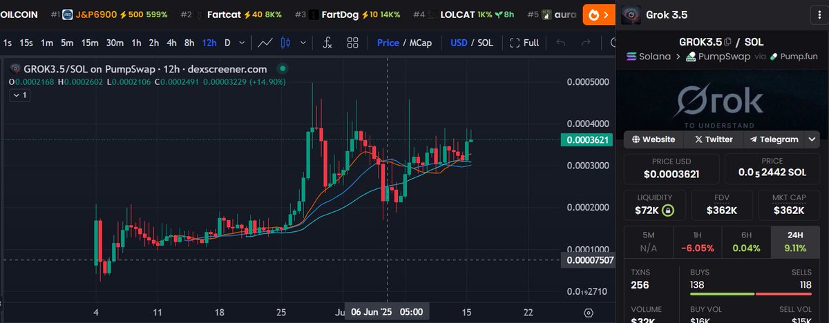Screen dimensions: 829x323
Task: Open the token Telegram link
Action: (774, 139)
